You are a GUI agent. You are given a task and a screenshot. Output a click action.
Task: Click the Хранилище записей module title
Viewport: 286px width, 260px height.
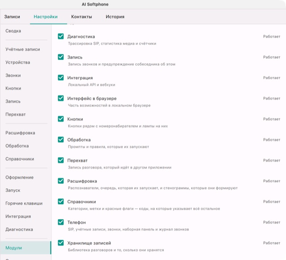pos(89,243)
